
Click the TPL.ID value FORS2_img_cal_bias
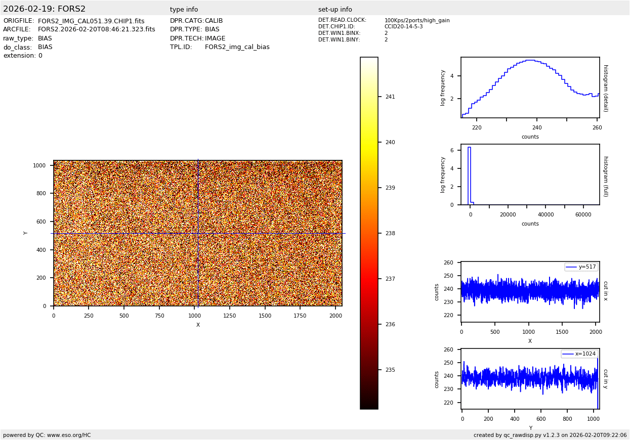[x=237, y=47]
